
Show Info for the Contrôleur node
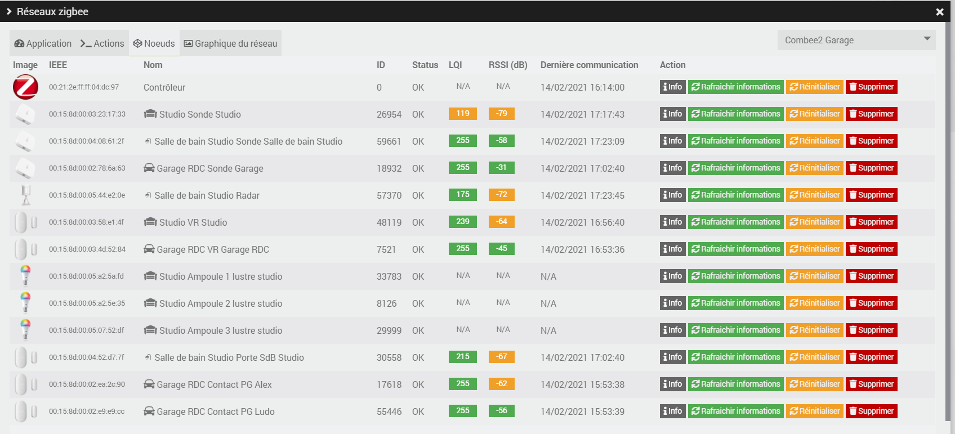673,87
